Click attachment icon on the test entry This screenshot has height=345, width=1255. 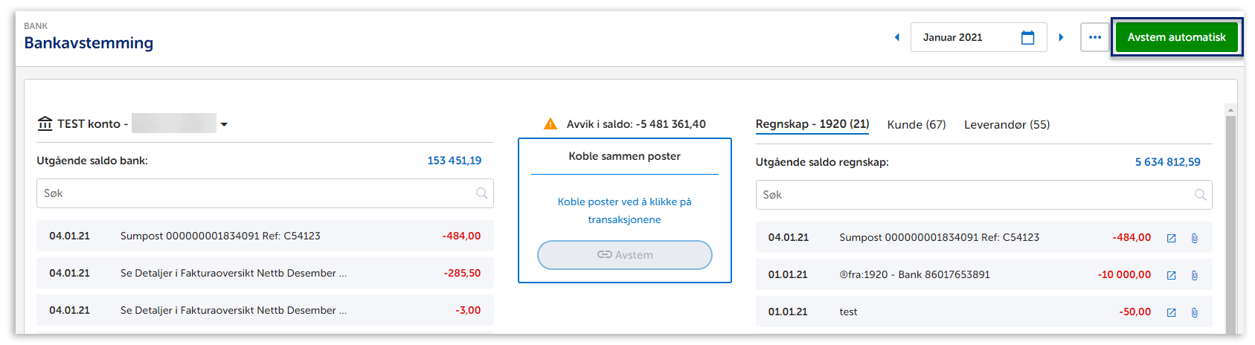1194,312
